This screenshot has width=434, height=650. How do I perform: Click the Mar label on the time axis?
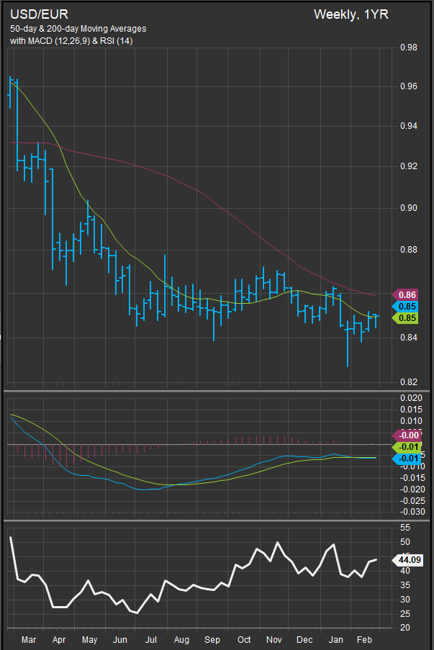(x=30, y=639)
